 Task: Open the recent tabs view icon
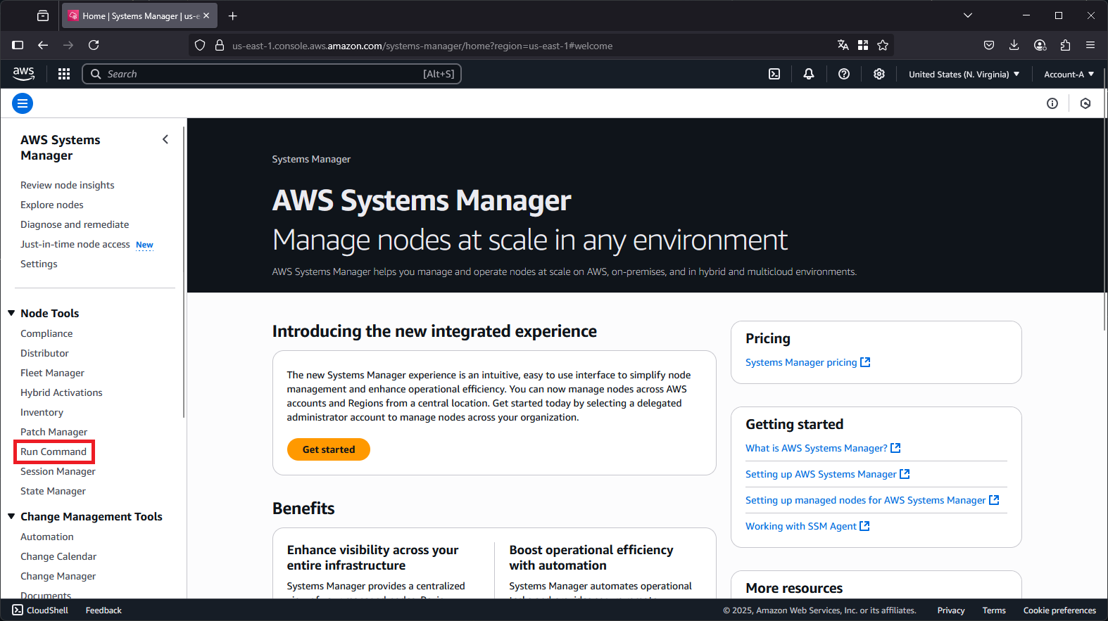click(x=43, y=15)
